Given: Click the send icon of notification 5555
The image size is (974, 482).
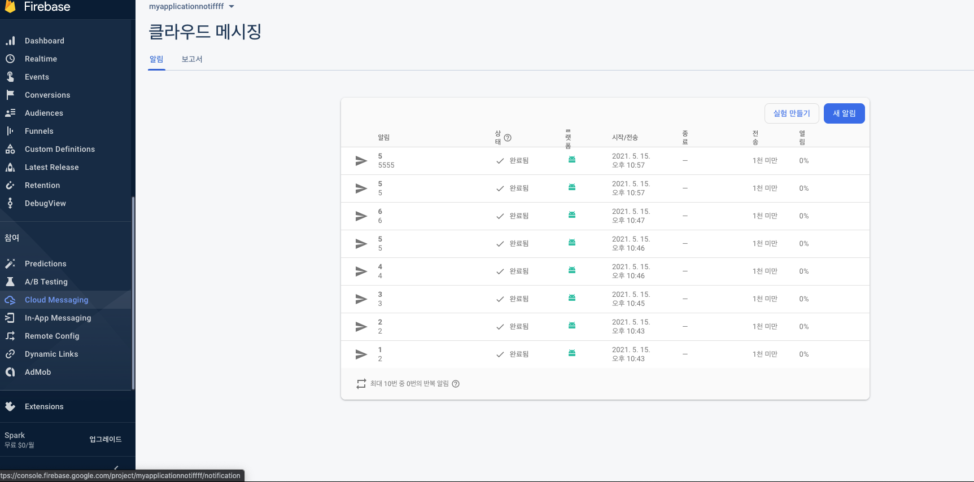Looking at the screenshot, I should coord(361,161).
